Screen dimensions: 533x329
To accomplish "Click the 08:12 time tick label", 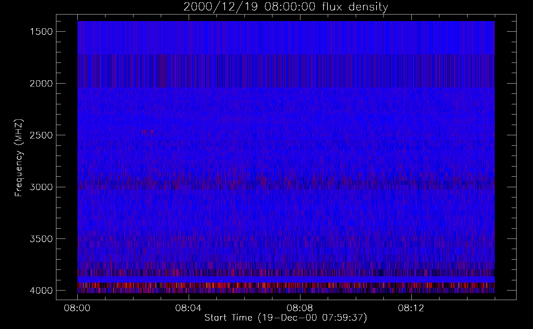I will (x=411, y=308).
